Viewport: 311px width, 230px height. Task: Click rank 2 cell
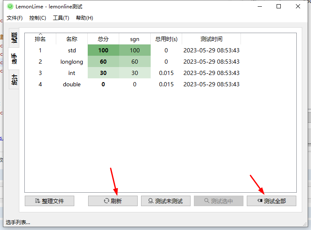point(40,62)
